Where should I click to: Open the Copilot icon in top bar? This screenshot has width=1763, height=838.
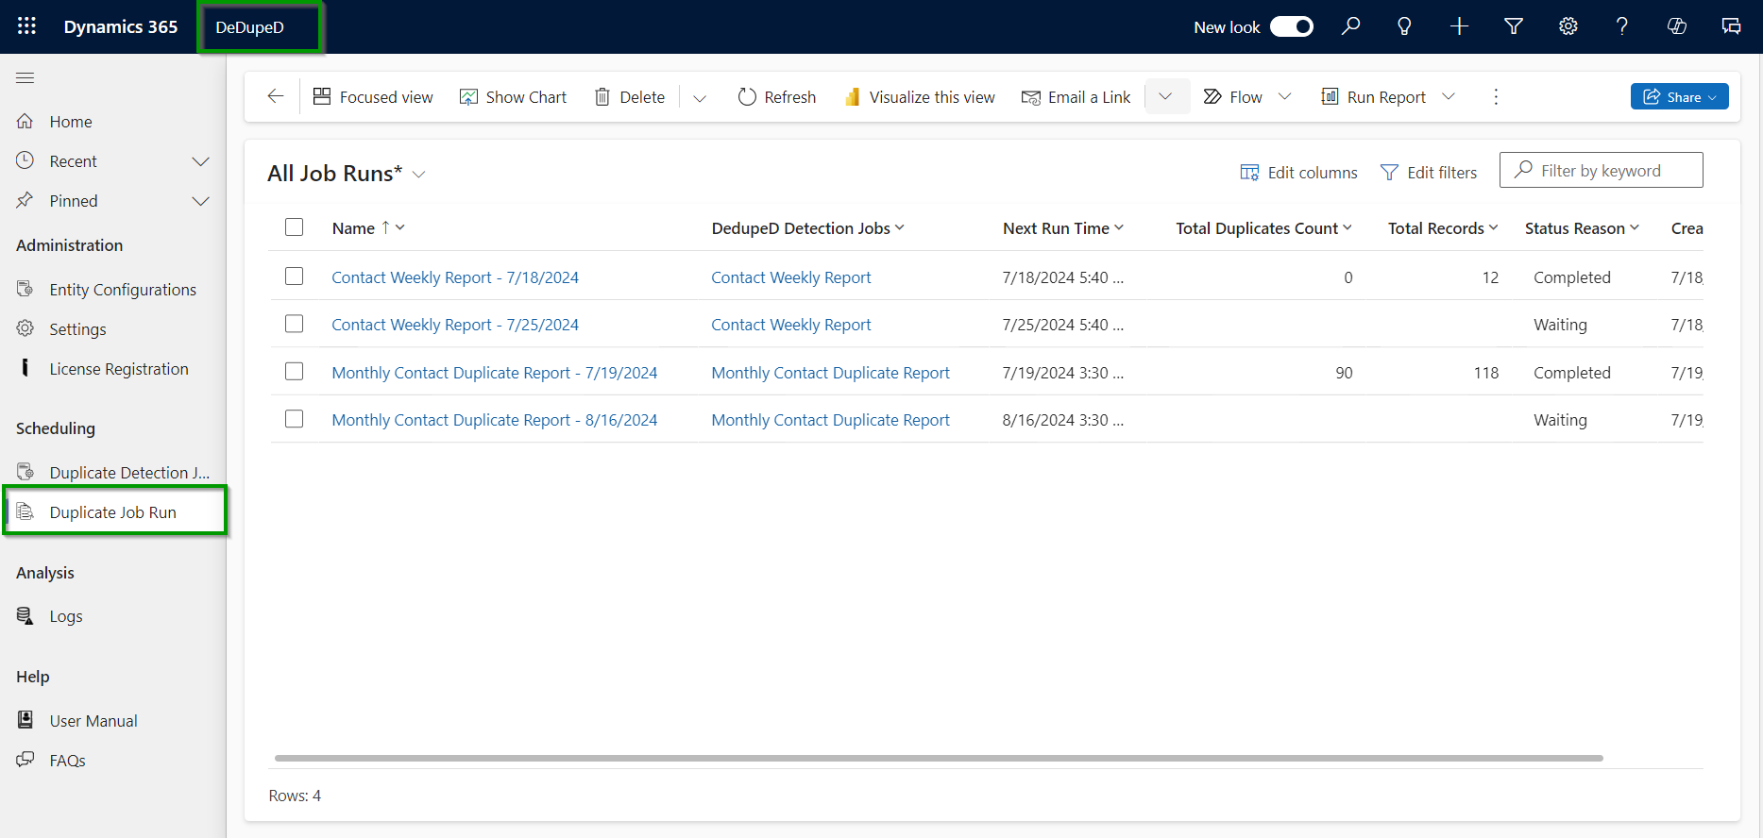click(x=1677, y=26)
